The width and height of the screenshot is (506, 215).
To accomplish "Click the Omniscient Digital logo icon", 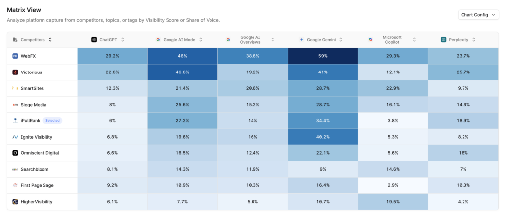I will click(15, 153).
